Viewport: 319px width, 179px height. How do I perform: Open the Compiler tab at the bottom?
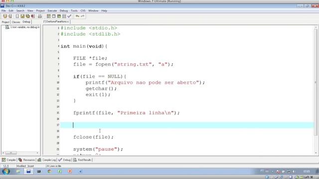[x=9, y=160]
